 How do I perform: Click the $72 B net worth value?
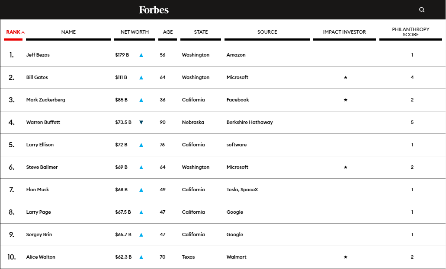121,145
